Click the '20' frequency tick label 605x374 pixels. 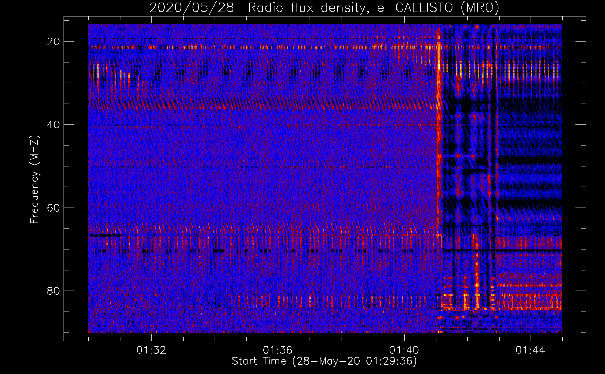[x=54, y=42]
